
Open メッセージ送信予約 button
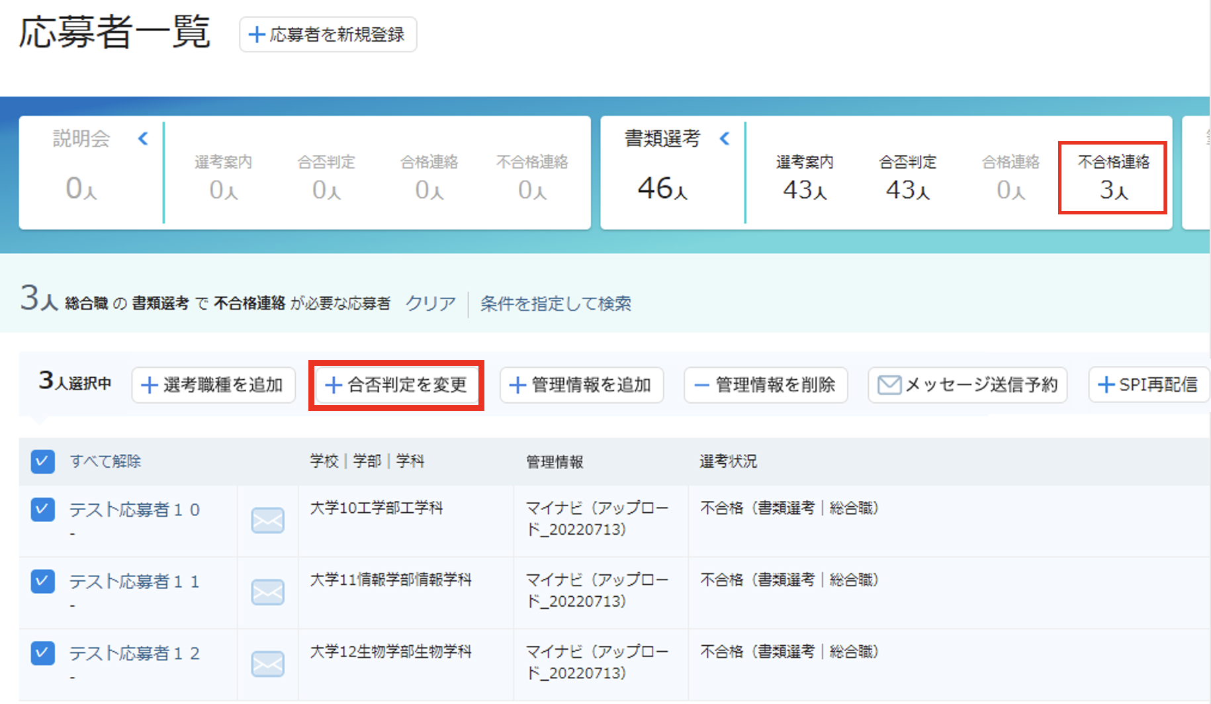click(967, 385)
